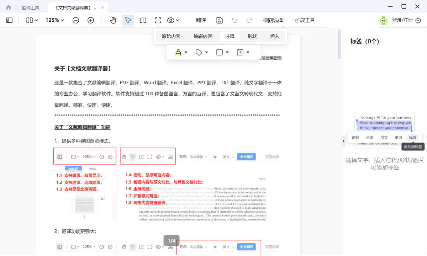This screenshot has width=427, height=256.
Task: Click the line 2，翻译功能更强大；
Action: [75, 231]
